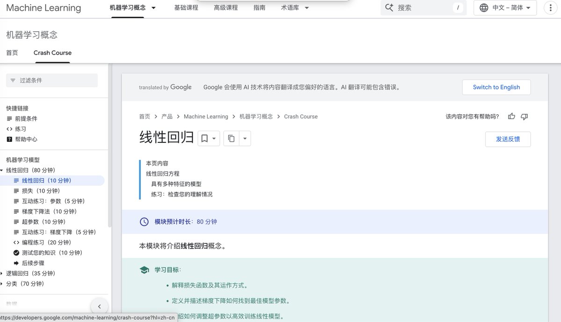Click the 机器学习概念 page heading
The height and width of the screenshot is (322, 561).
point(32,35)
